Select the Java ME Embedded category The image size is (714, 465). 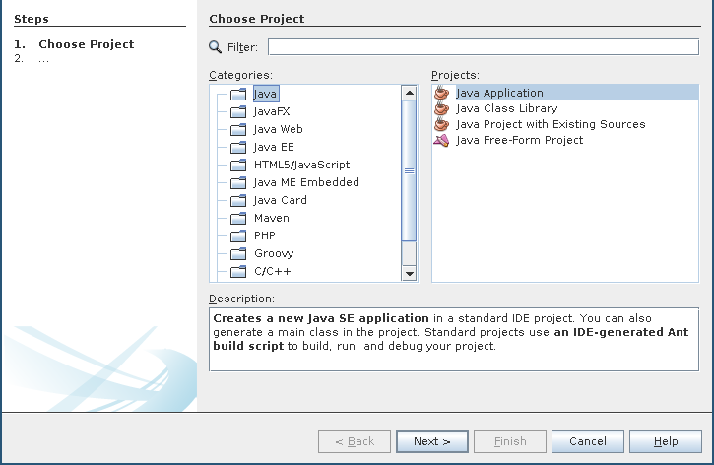tap(306, 182)
